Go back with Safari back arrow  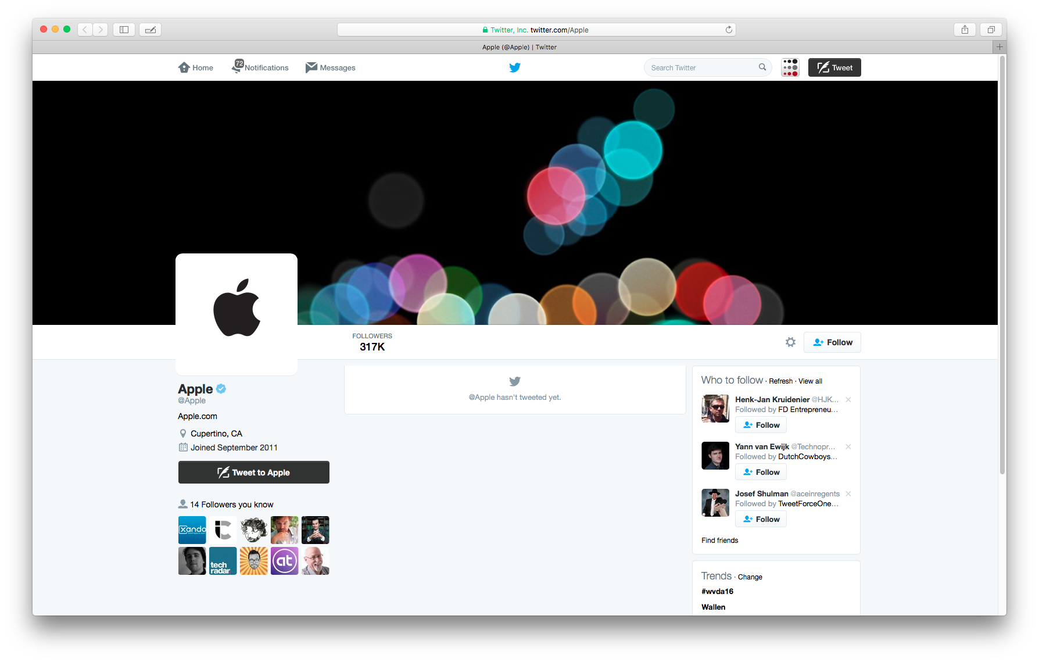[x=85, y=30]
